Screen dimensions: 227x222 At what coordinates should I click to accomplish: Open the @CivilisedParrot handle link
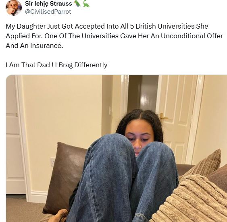pos(48,12)
